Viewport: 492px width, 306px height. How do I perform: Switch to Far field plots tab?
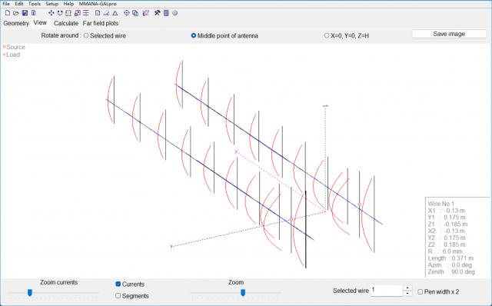(x=101, y=23)
